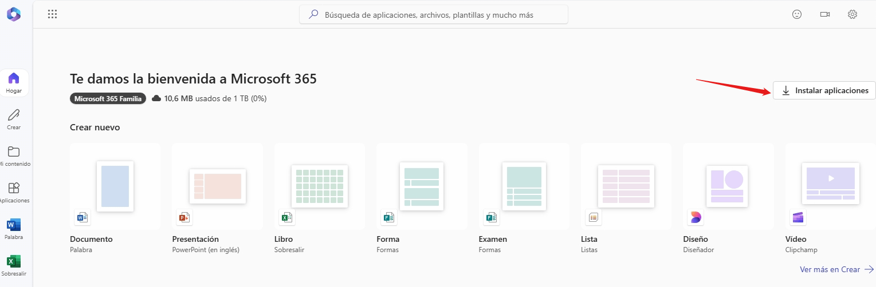Viewport: 876px width, 287px height.
Task: Focus the Búsqueda de aplicaciones search box
Action: click(x=434, y=15)
